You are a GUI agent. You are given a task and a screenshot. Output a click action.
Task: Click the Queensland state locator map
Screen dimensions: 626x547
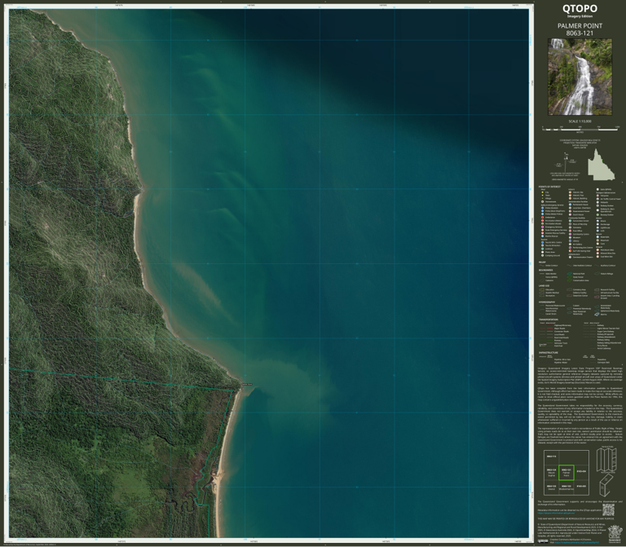(601, 165)
